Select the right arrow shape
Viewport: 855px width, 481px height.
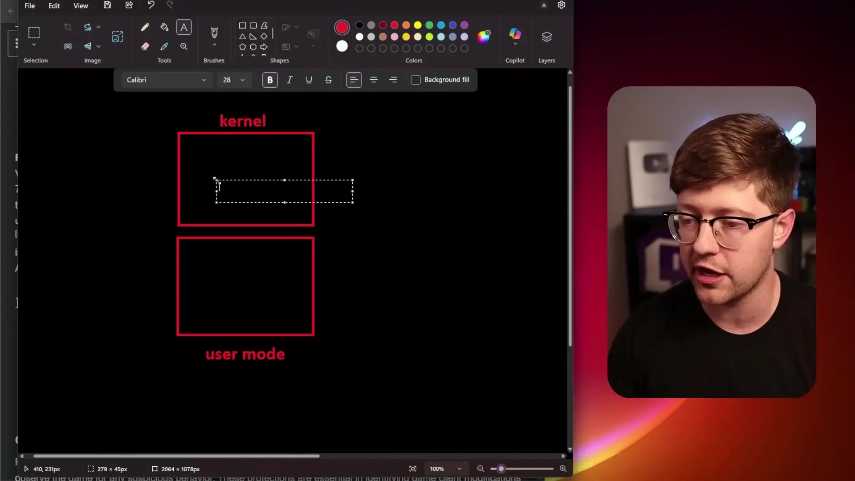(264, 47)
